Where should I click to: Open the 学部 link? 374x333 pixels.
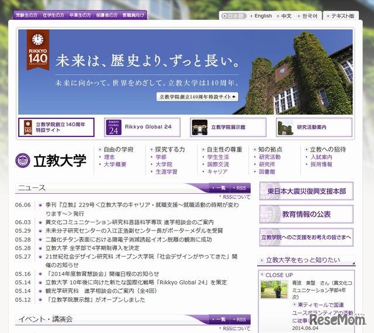[161, 157]
